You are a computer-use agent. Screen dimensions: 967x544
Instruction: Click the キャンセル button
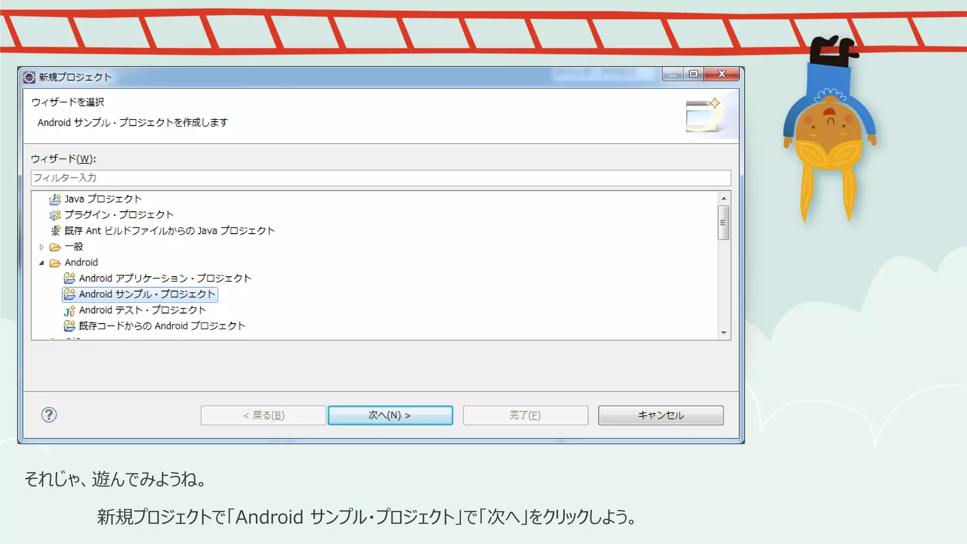click(x=661, y=415)
